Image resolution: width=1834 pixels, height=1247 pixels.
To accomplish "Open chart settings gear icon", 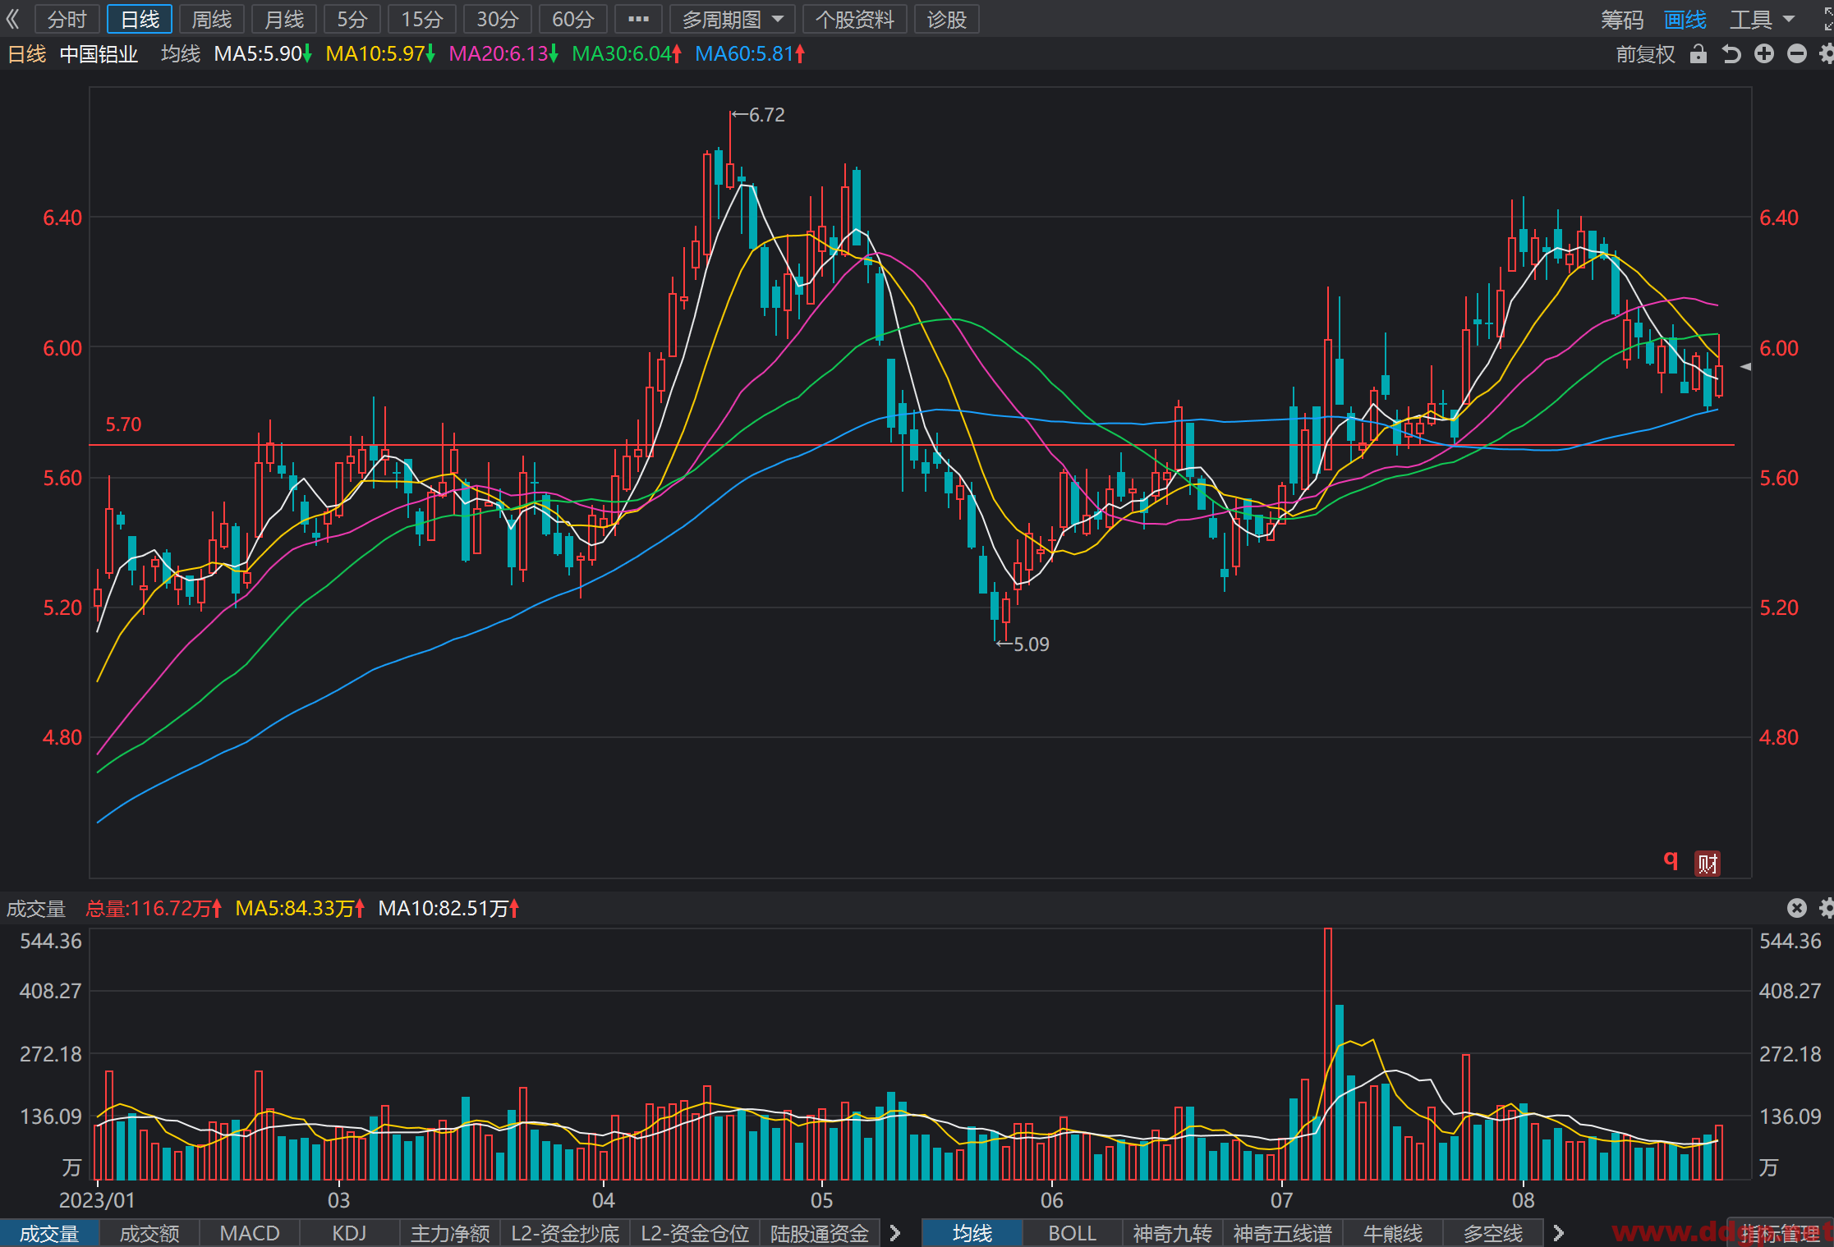I will click(1827, 54).
